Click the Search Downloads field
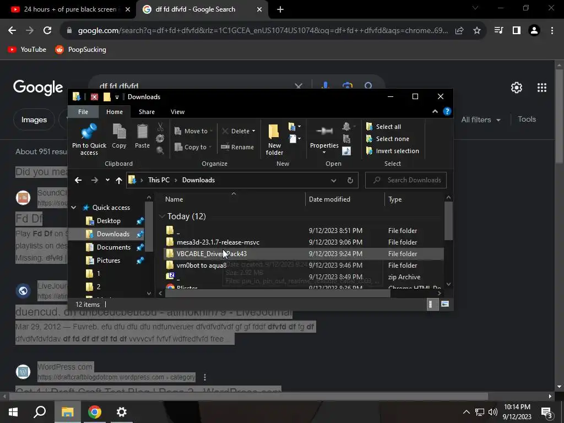Image resolution: width=564 pixels, height=423 pixels. point(406,180)
